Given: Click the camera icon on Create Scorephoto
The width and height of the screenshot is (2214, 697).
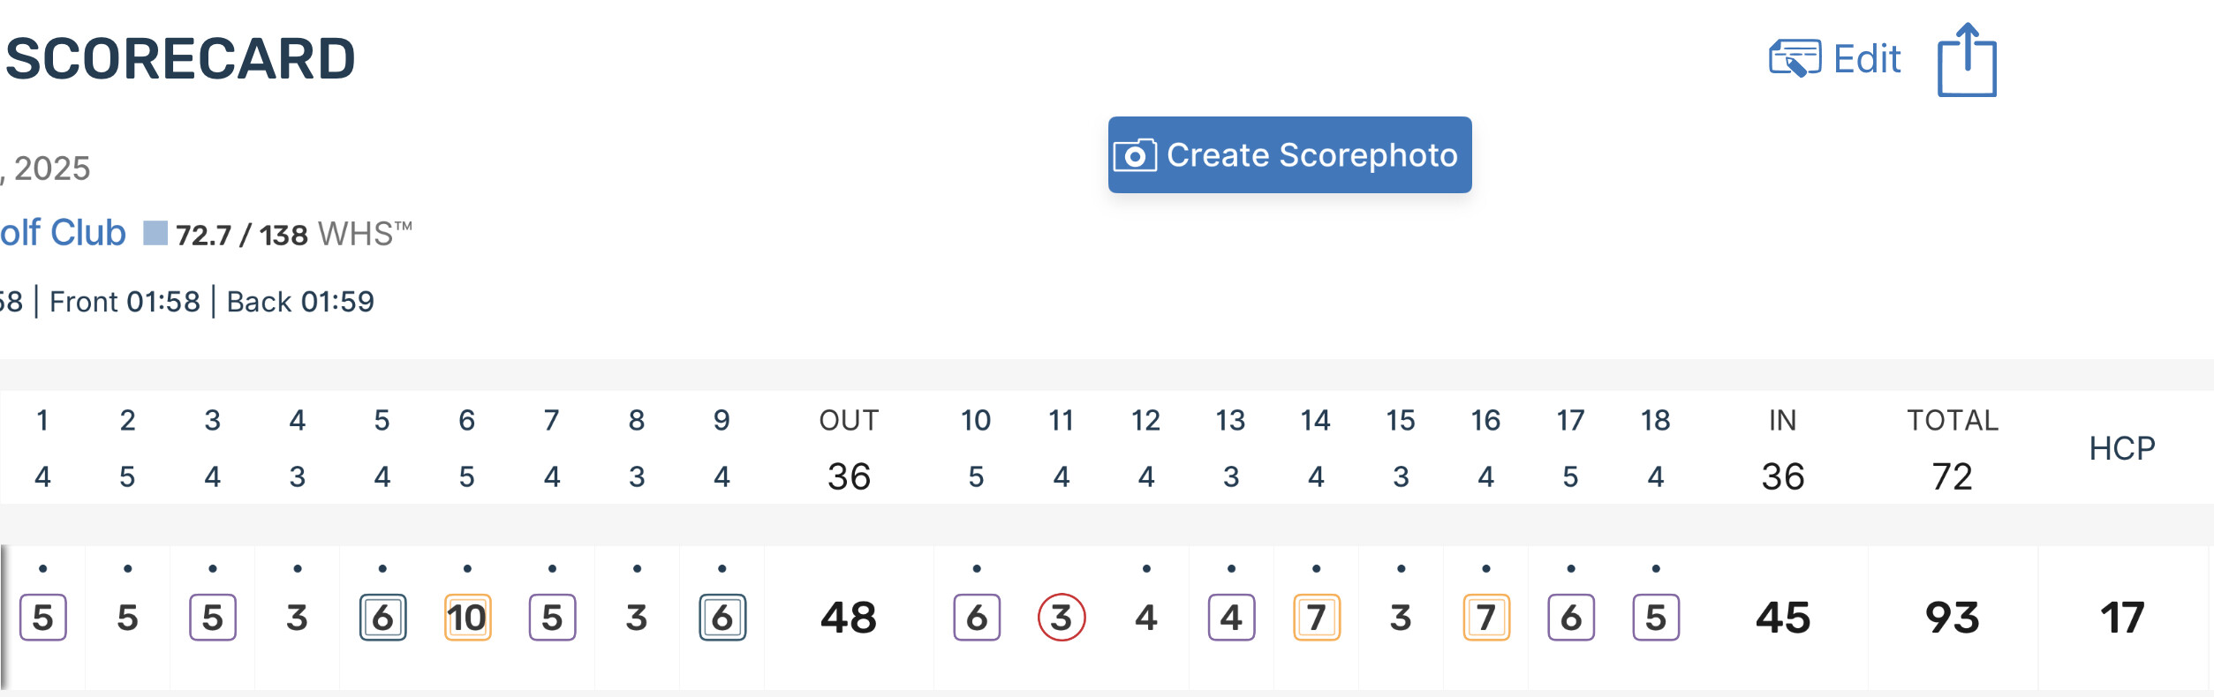Looking at the screenshot, I should click(1135, 155).
